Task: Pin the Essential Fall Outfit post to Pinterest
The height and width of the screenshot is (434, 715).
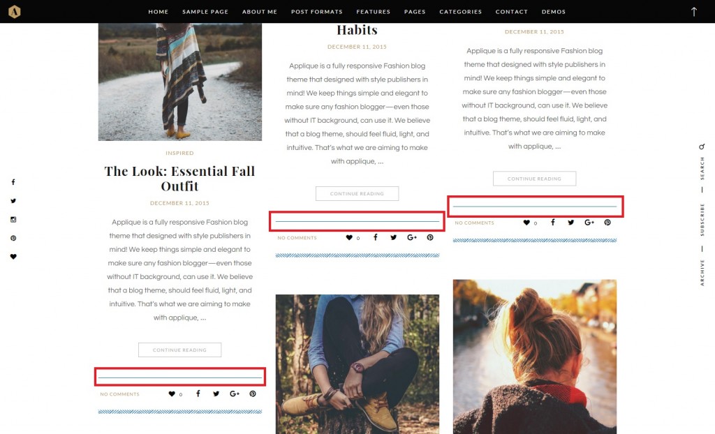Action: coord(253,394)
